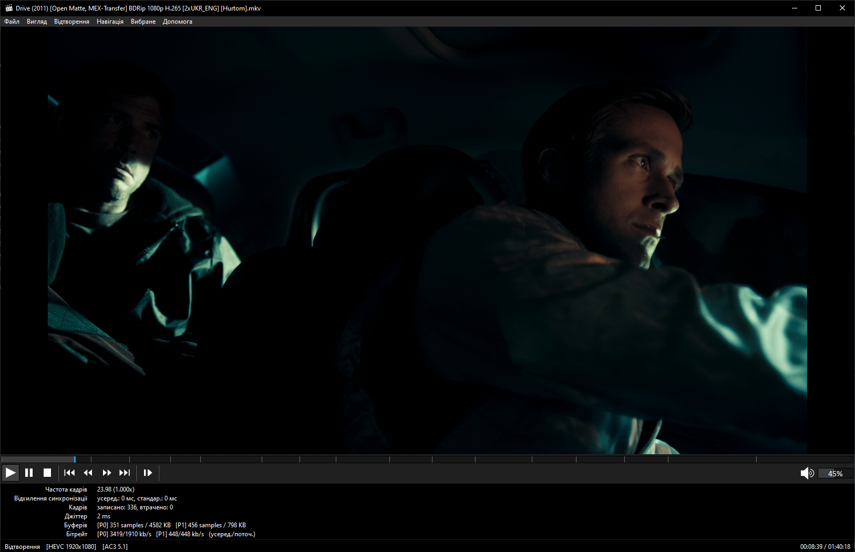Click the Play button
This screenshot has width=855, height=552.
[11, 473]
